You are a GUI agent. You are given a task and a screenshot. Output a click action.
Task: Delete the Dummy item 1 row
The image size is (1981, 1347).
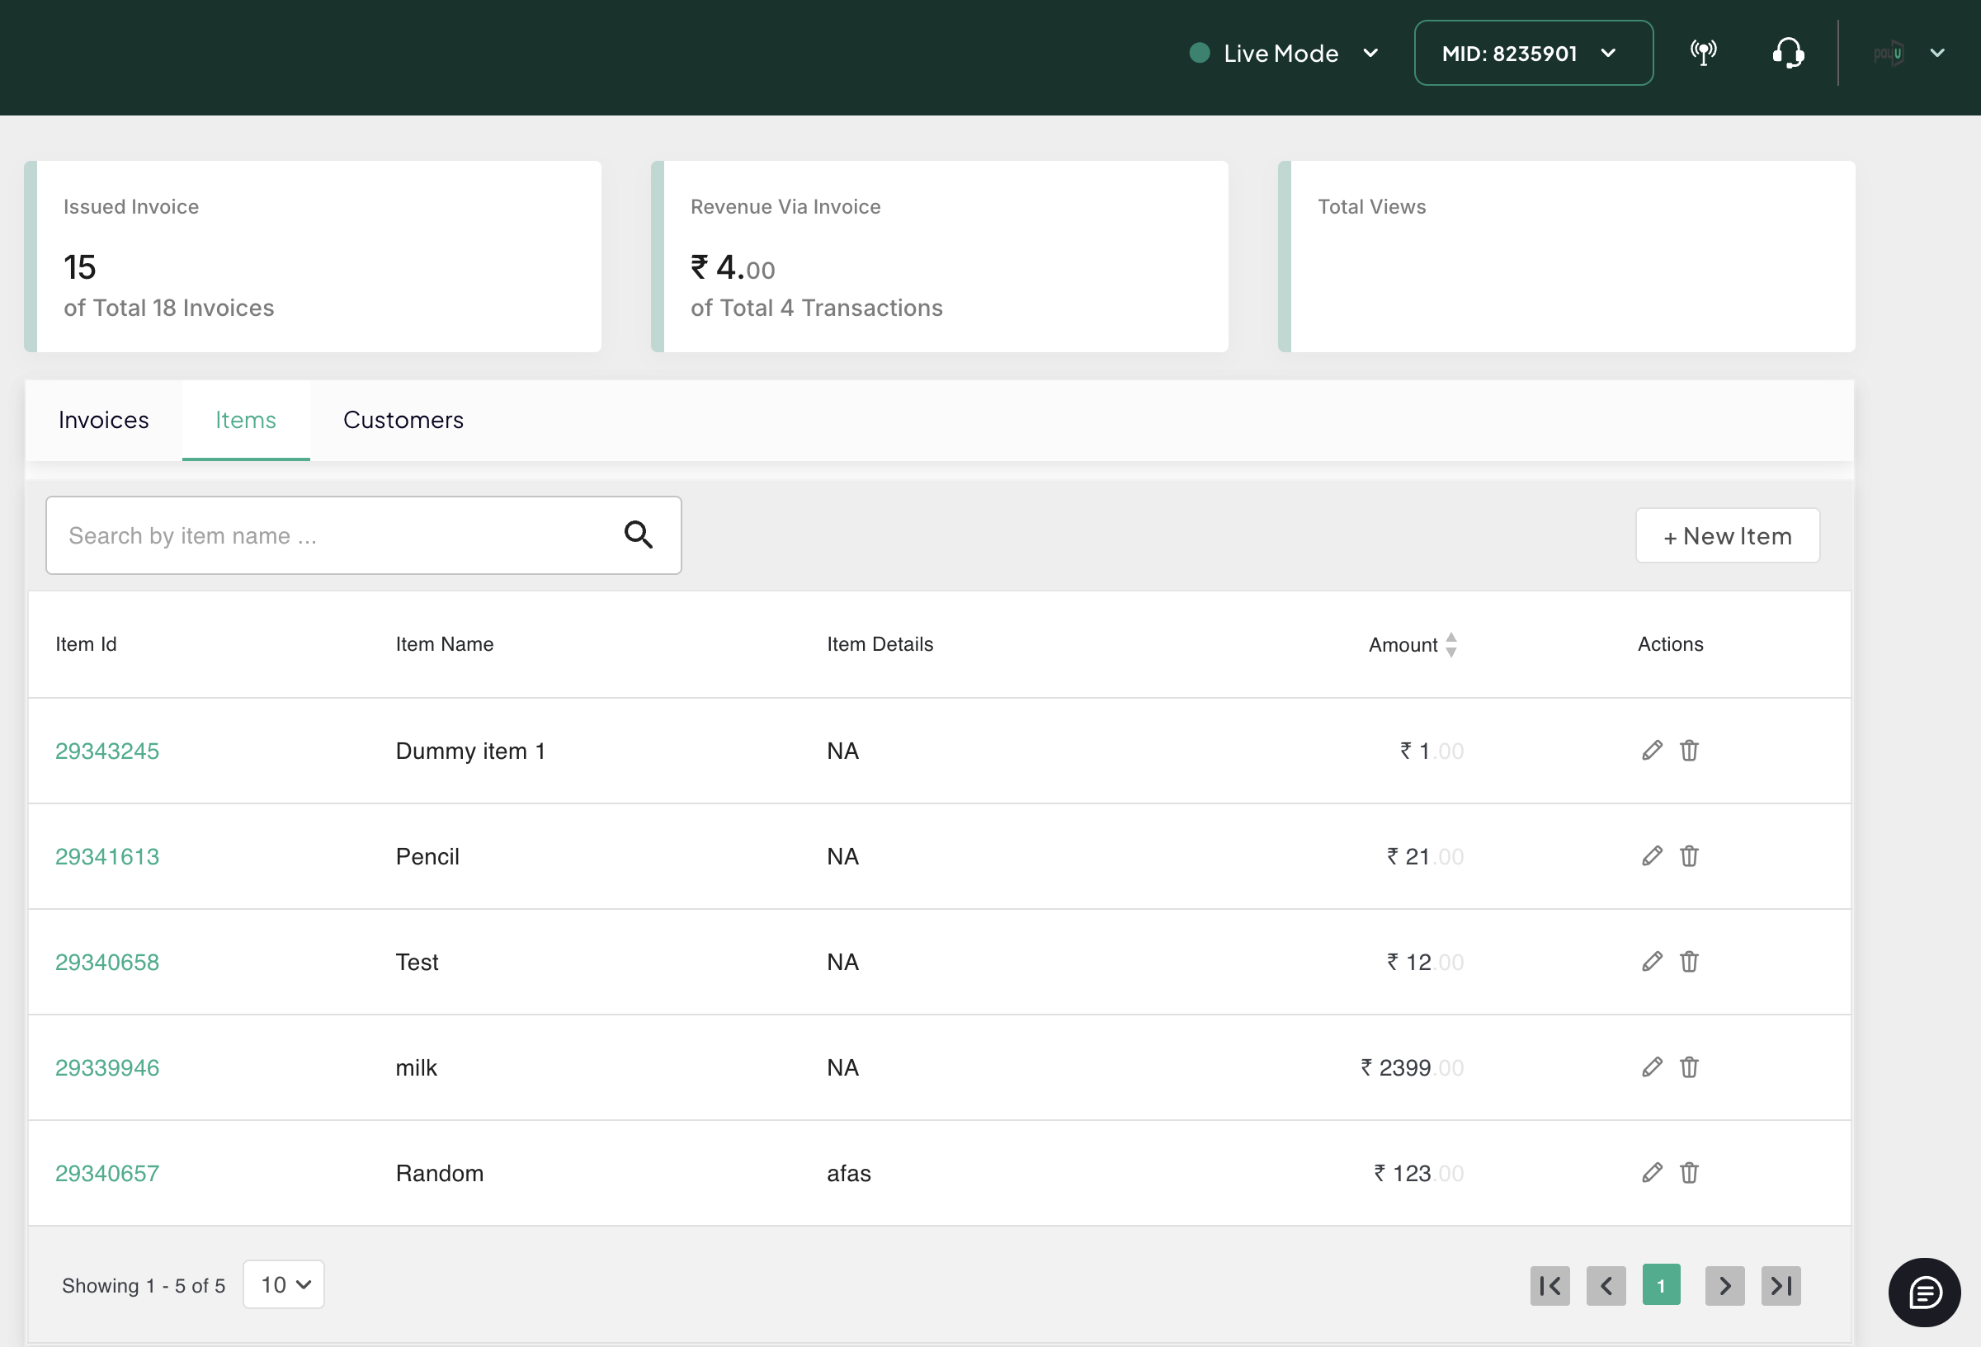1689,751
